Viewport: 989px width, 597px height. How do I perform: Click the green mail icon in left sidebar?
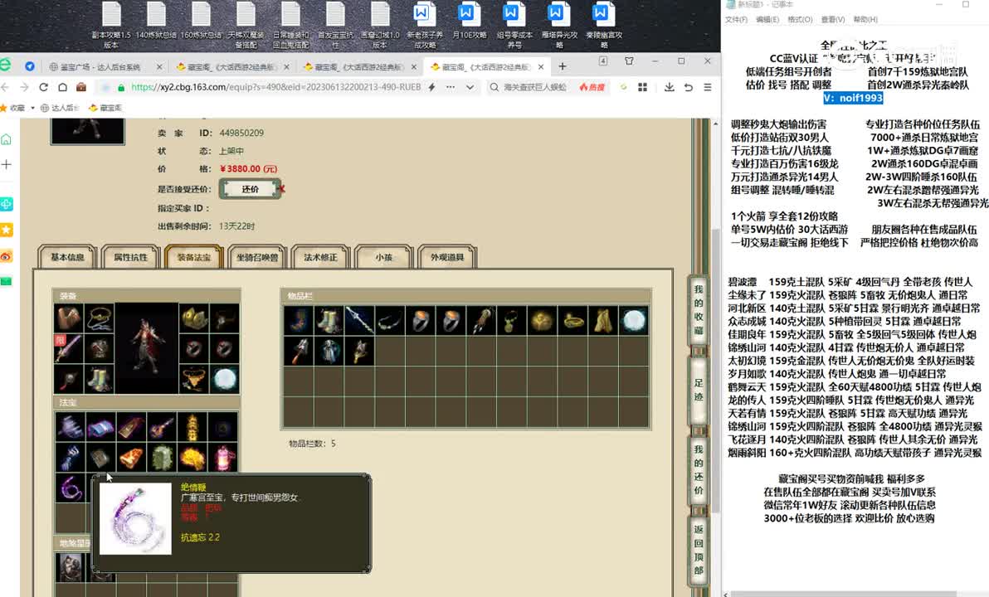click(x=7, y=281)
